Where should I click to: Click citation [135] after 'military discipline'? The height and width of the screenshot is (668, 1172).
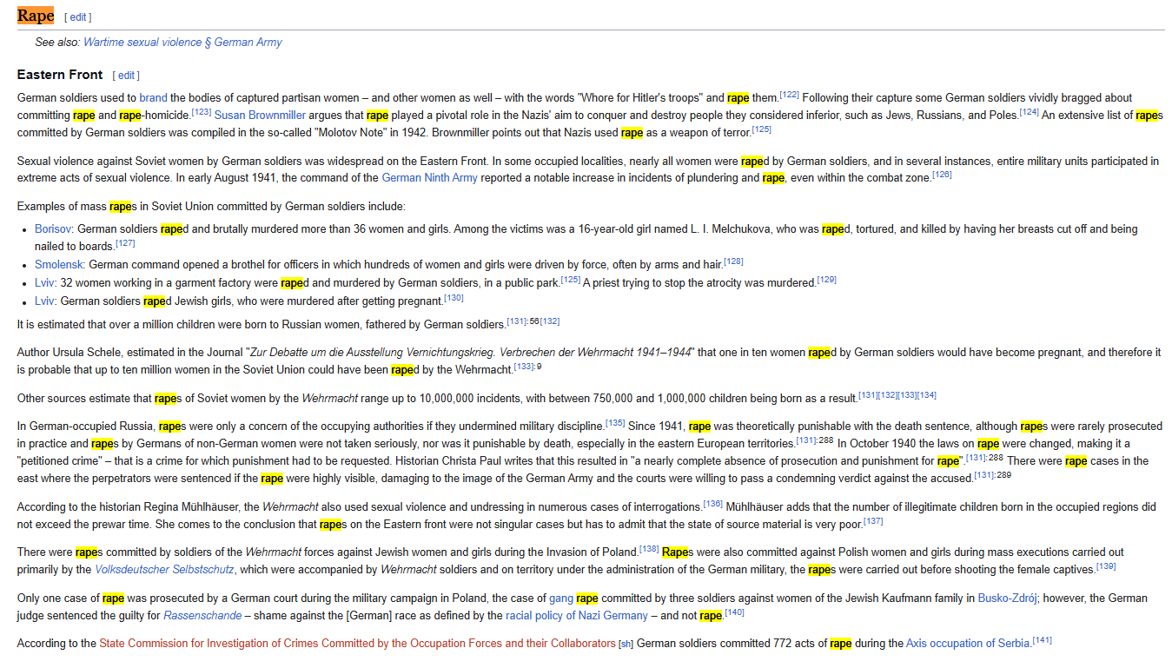pos(615,423)
